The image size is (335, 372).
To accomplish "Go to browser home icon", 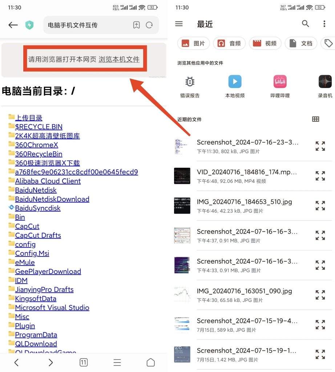I will pyautogui.click(x=151, y=362).
